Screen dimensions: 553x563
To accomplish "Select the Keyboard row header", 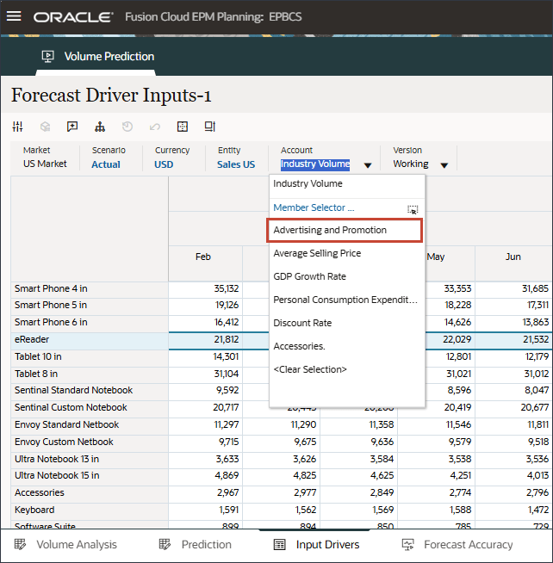I will point(90,510).
